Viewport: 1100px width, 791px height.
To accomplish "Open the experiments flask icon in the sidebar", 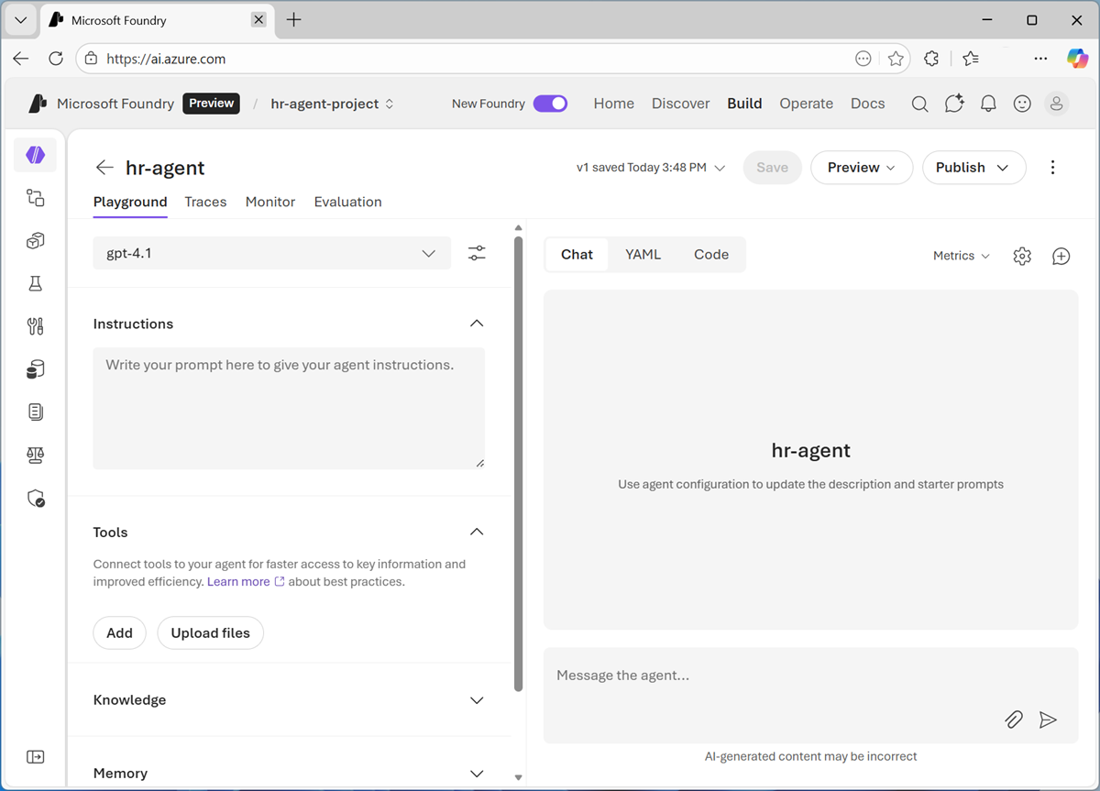I will tap(35, 283).
